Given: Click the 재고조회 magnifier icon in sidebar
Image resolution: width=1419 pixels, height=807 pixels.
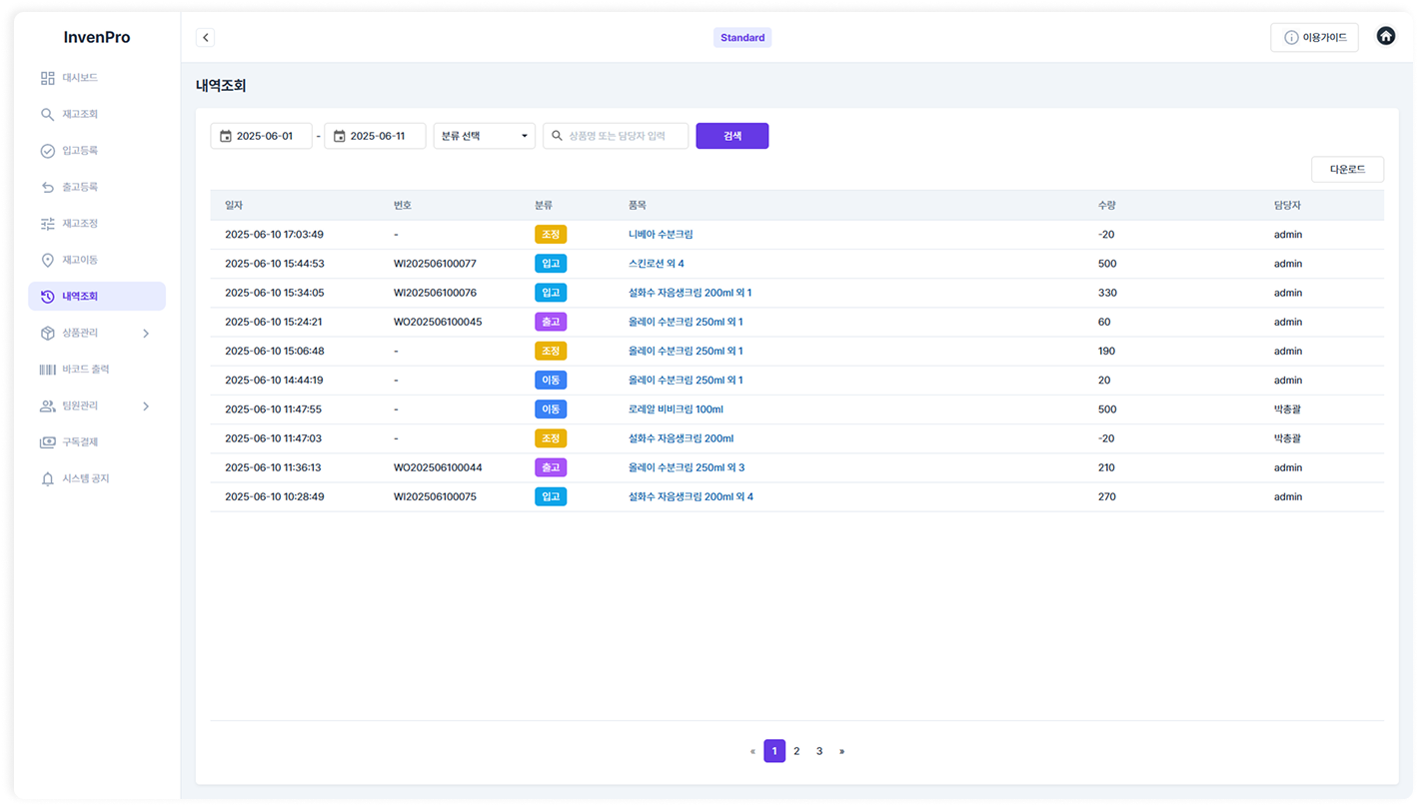Looking at the screenshot, I should [x=47, y=115].
